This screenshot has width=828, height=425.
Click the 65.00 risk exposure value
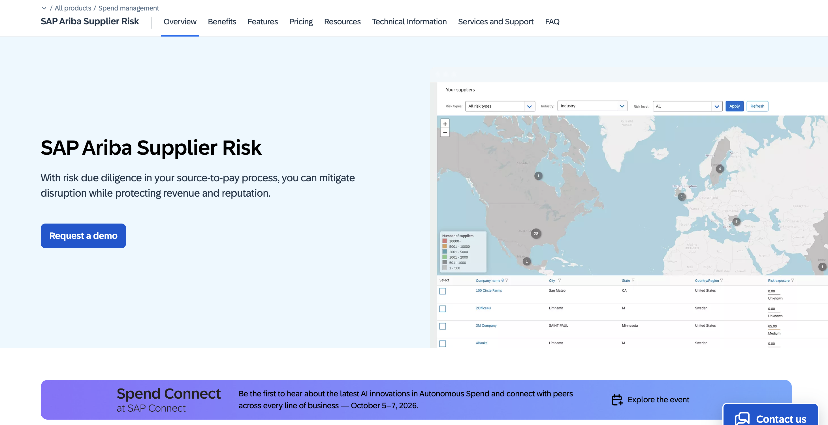[772, 326]
